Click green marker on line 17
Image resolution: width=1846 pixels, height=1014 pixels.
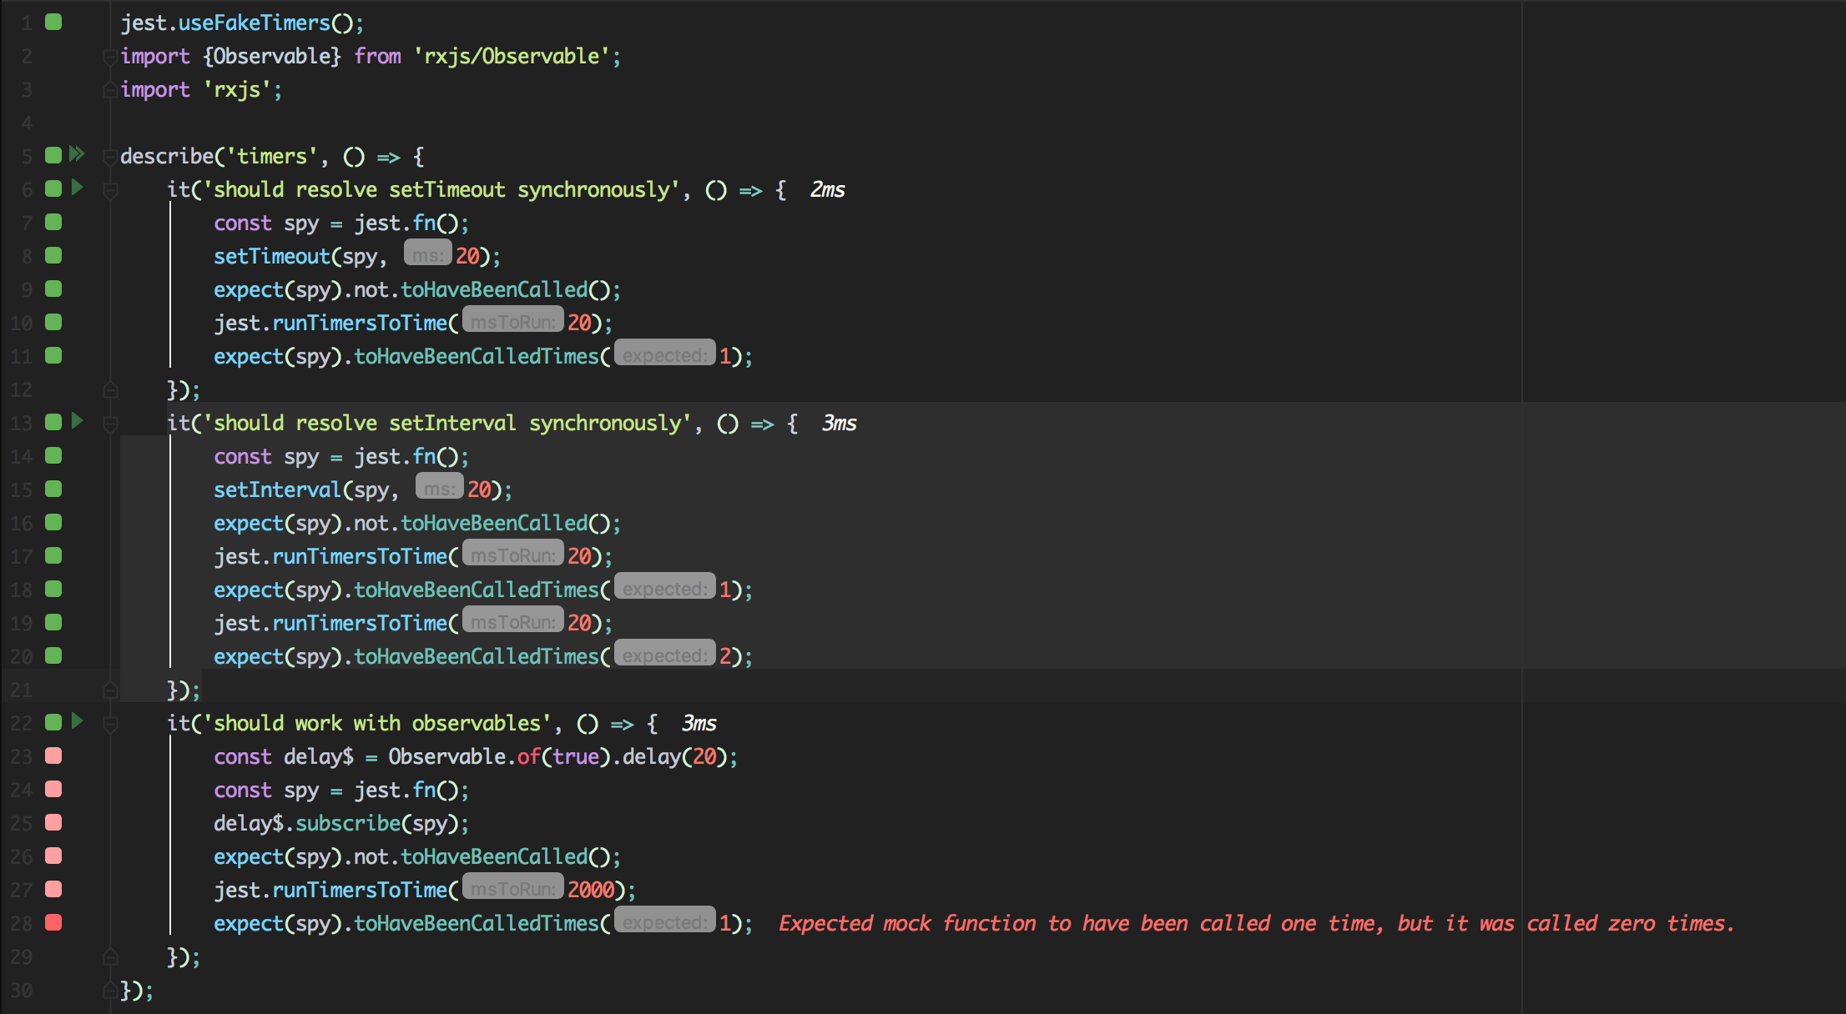53,555
